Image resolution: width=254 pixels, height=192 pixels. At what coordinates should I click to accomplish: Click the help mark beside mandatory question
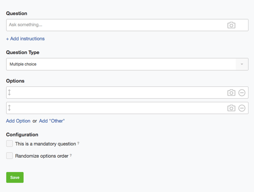[x=79, y=144]
